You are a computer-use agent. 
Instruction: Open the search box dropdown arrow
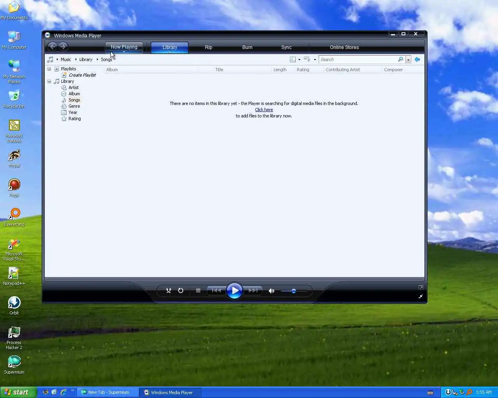408,59
